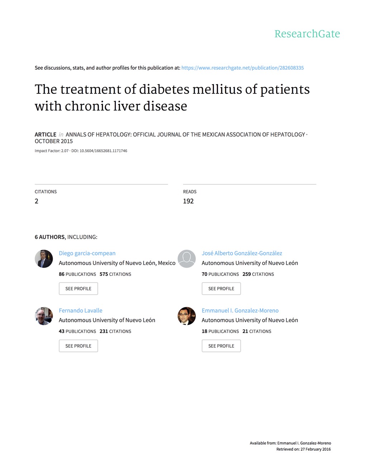Click Diego garcia-compean's profile photo

(x=44, y=259)
